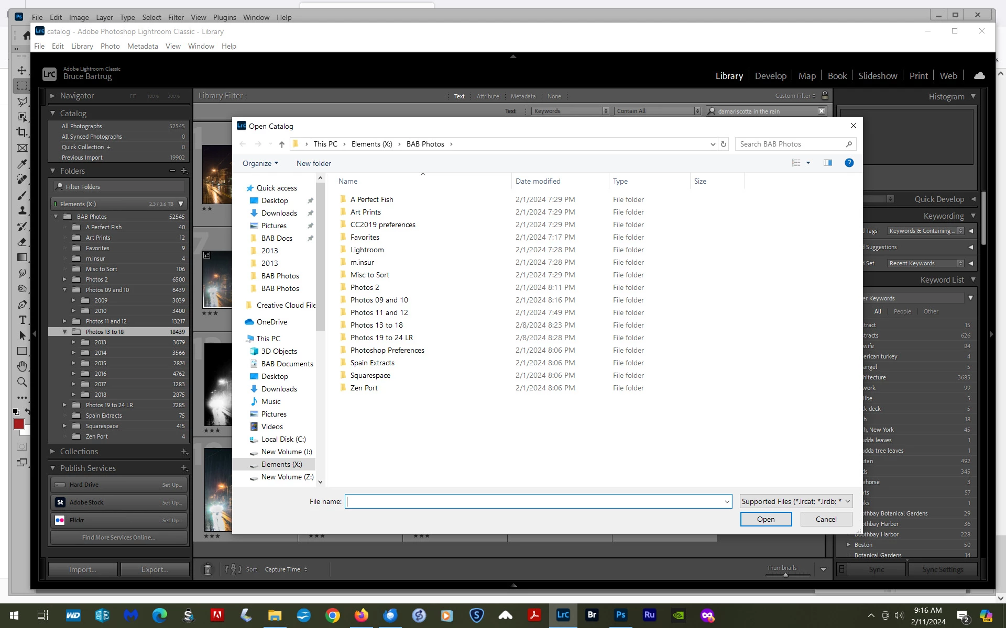Toggle the preview pane icon
The width and height of the screenshot is (1006, 628).
(x=828, y=163)
